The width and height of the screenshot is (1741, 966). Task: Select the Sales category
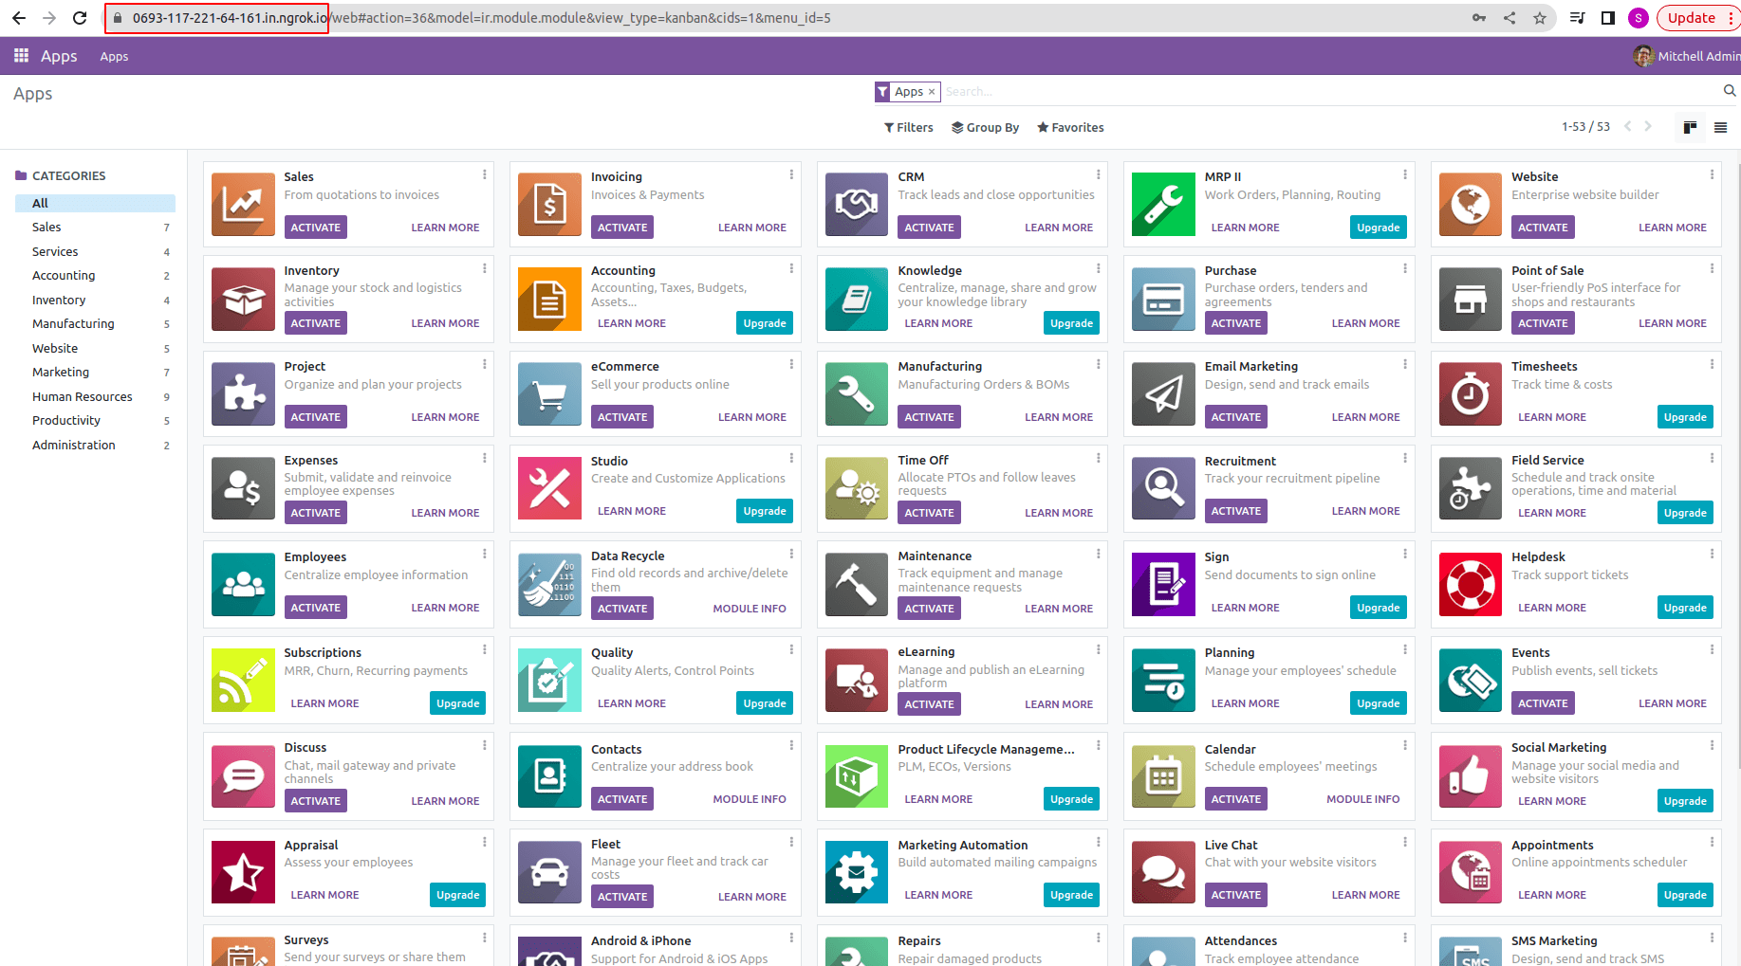[x=95, y=228]
